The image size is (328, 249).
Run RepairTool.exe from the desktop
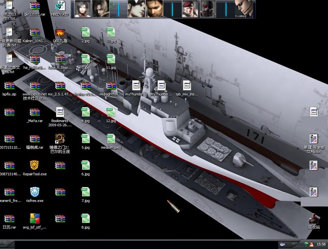pos(35,168)
